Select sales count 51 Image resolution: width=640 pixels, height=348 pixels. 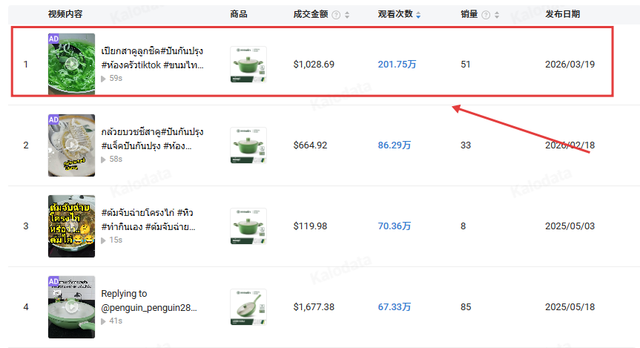[465, 64]
